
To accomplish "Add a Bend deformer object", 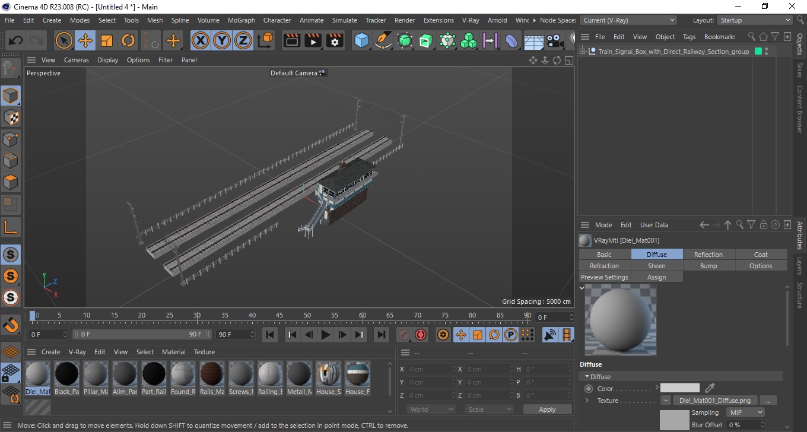I will (511, 41).
